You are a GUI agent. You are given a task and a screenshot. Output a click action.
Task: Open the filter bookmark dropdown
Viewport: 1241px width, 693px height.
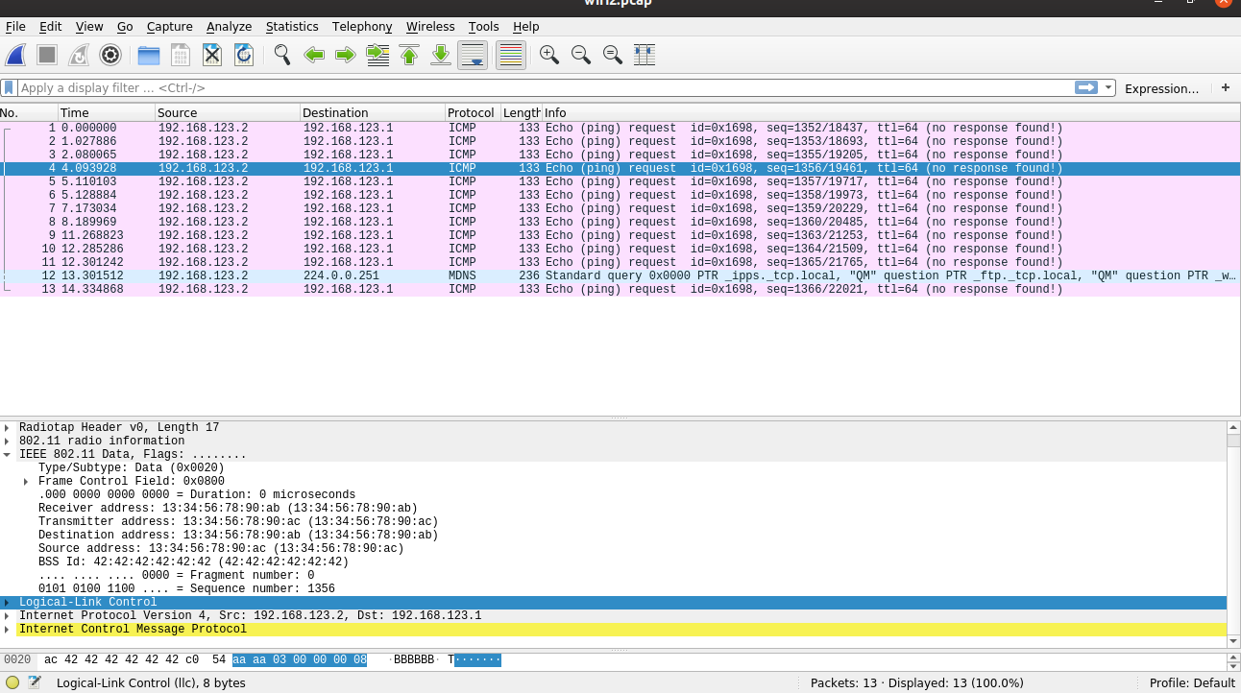pos(9,87)
